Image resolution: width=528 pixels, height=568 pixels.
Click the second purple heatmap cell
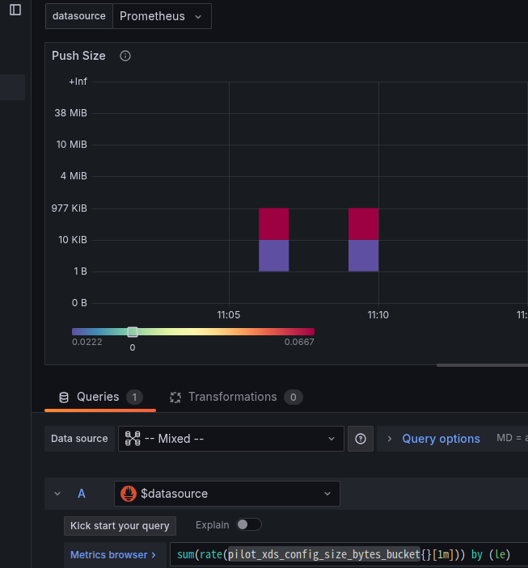pyautogui.click(x=363, y=255)
